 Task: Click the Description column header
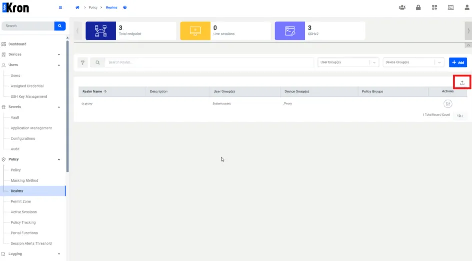tap(159, 92)
